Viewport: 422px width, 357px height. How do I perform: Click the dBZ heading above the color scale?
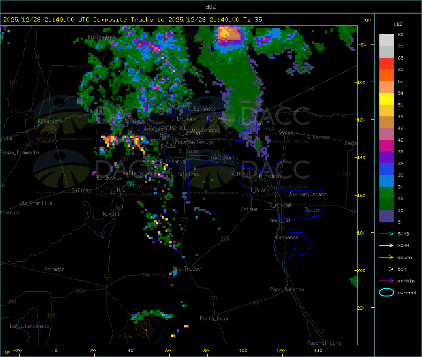tap(398, 24)
